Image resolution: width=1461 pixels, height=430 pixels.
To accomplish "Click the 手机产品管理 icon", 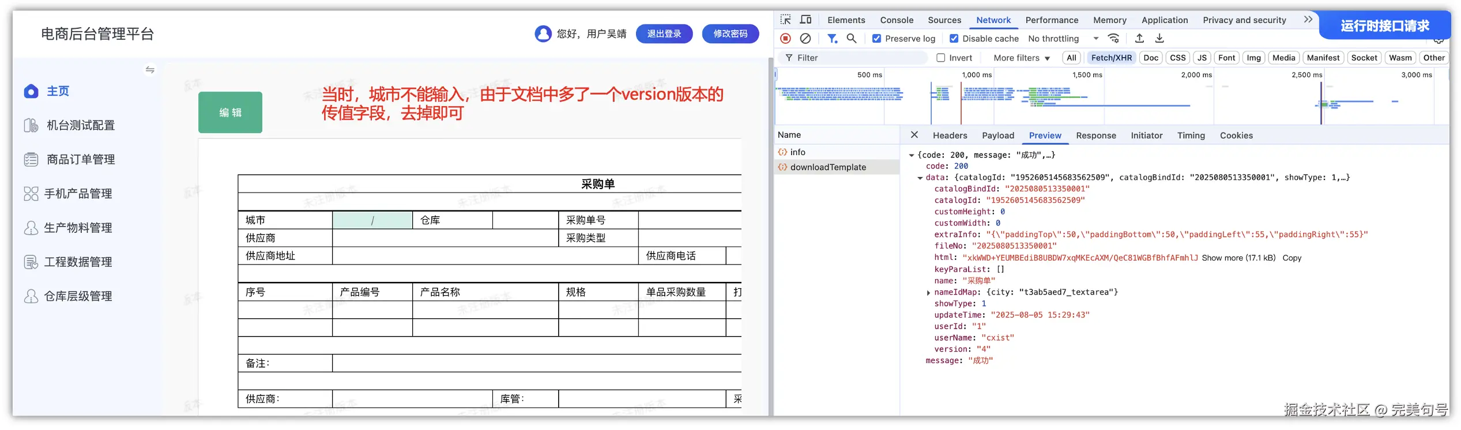I will tap(31, 194).
